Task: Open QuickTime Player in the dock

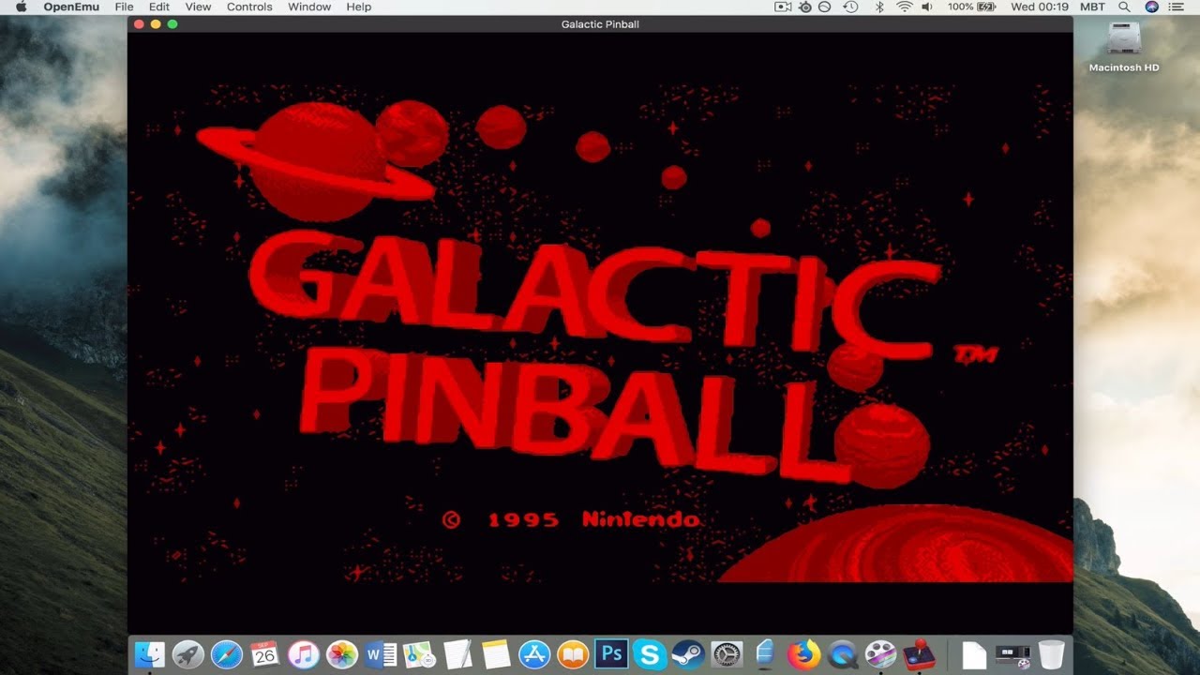Action: pos(842,654)
